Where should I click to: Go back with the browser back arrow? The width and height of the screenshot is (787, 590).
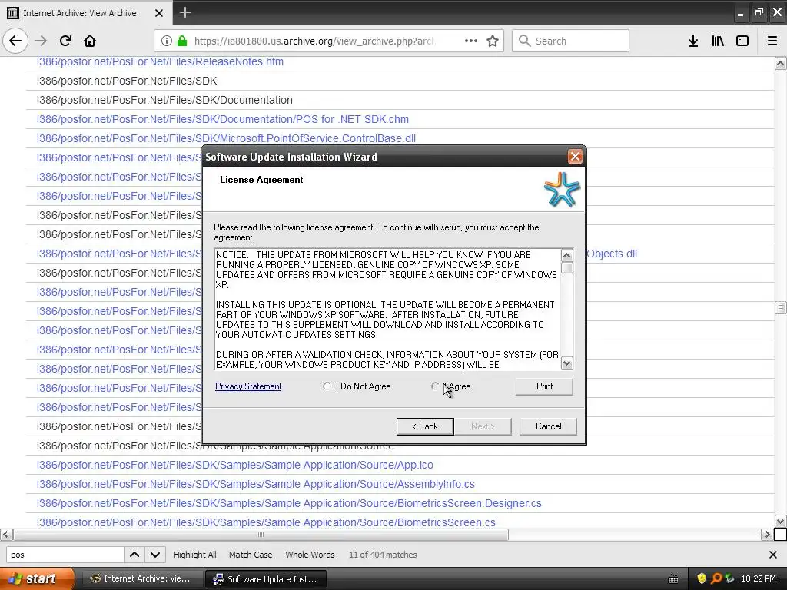pyautogui.click(x=15, y=41)
